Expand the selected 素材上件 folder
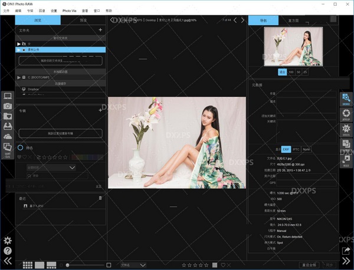Viewport: 354px width, 270px height. click(18, 50)
